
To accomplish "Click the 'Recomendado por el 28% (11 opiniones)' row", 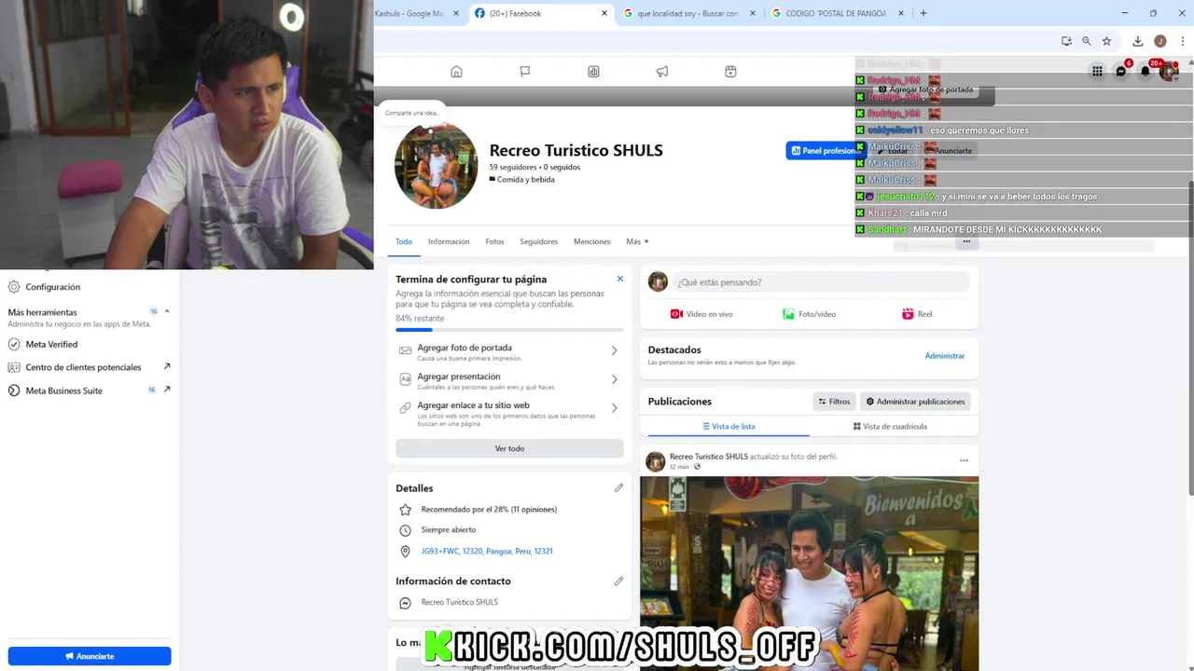I will 489,510.
